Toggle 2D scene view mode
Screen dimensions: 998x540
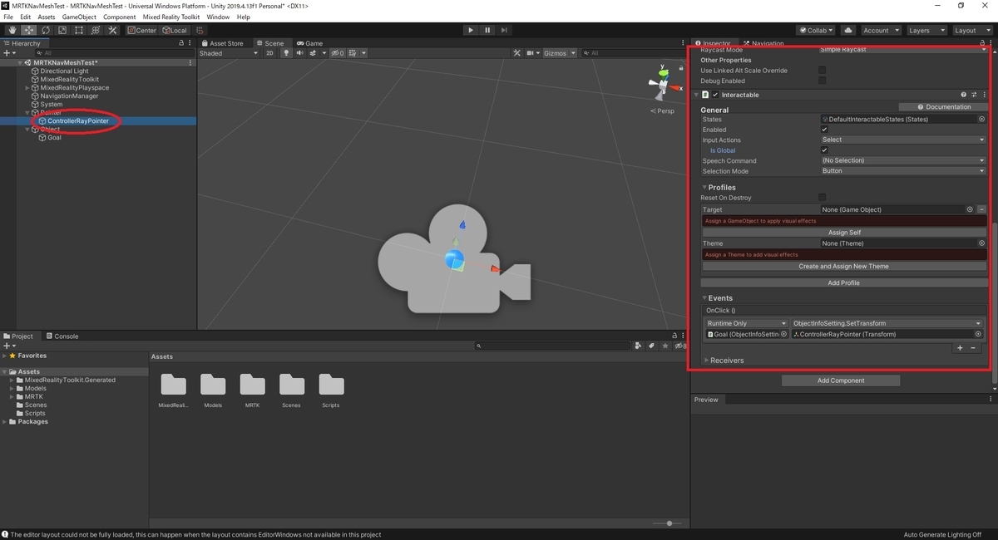pos(269,53)
